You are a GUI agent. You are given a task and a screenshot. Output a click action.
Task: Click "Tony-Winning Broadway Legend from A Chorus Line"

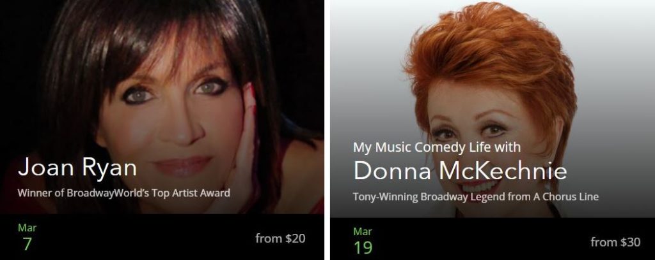476,196
